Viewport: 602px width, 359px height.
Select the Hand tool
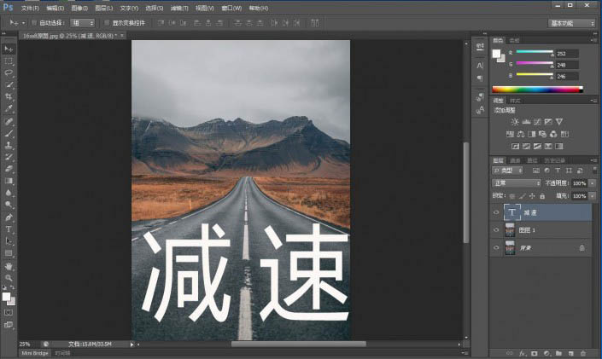point(9,266)
